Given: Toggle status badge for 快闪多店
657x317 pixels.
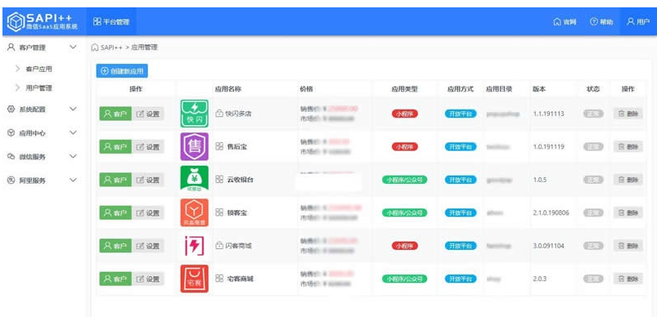Looking at the screenshot, I should pos(593,114).
